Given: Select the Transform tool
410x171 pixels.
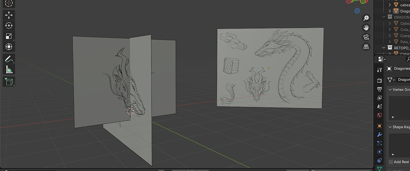Looking at the screenshot, I should [9, 47].
